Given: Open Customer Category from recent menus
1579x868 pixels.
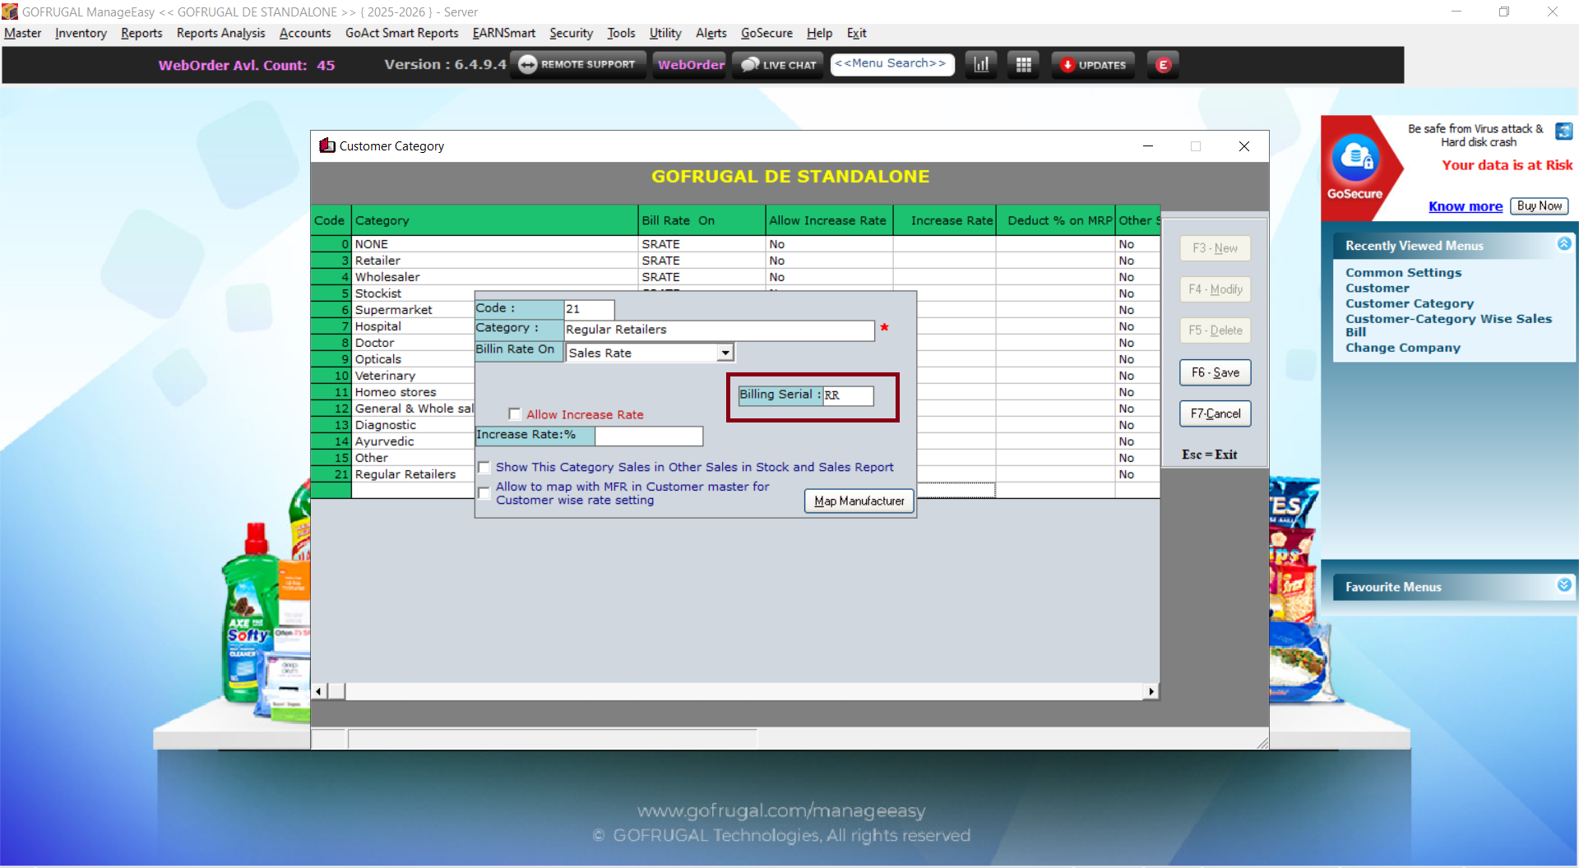Looking at the screenshot, I should 1409,304.
